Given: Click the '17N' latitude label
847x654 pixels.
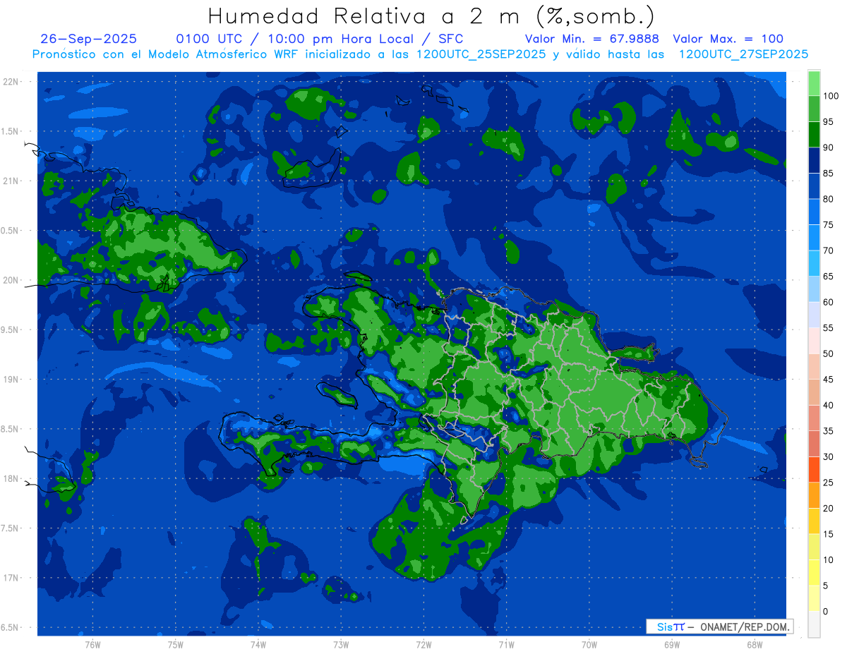Looking at the screenshot, I should (x=11, y=578).
